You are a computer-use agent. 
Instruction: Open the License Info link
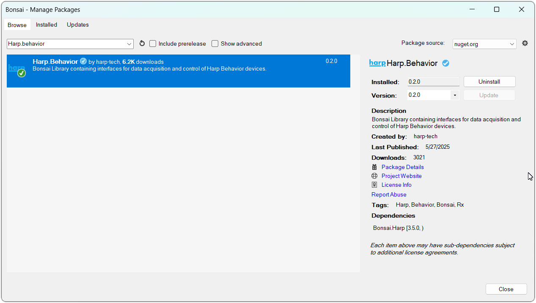pyautogui.click(x=396, y=185)
